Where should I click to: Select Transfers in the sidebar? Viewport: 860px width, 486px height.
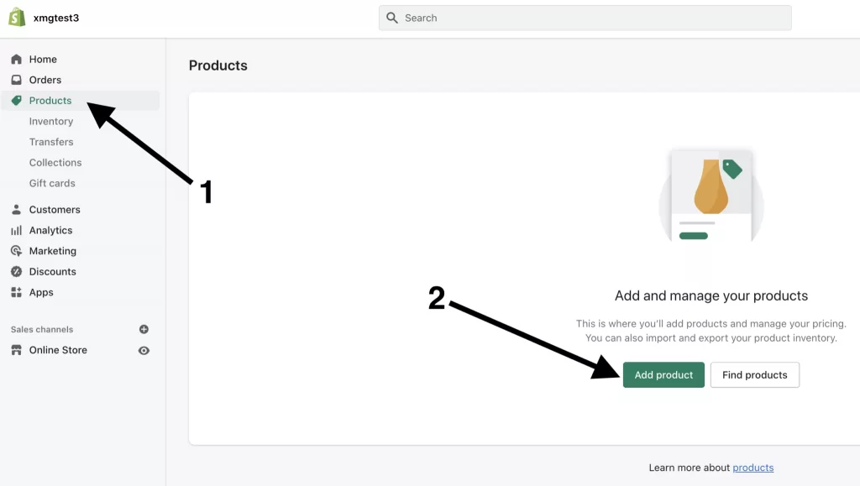51,142
